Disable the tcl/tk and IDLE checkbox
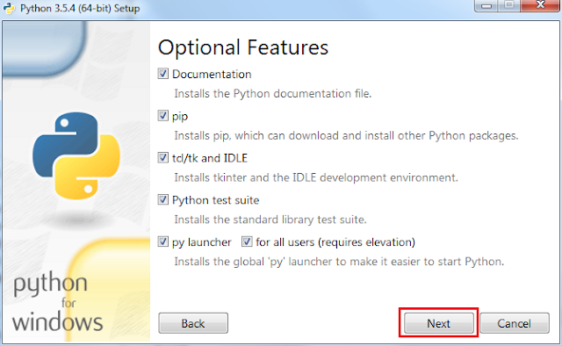The width and height of the screenshot is (562, 346). pyautogui.click(x=162, y=158)
